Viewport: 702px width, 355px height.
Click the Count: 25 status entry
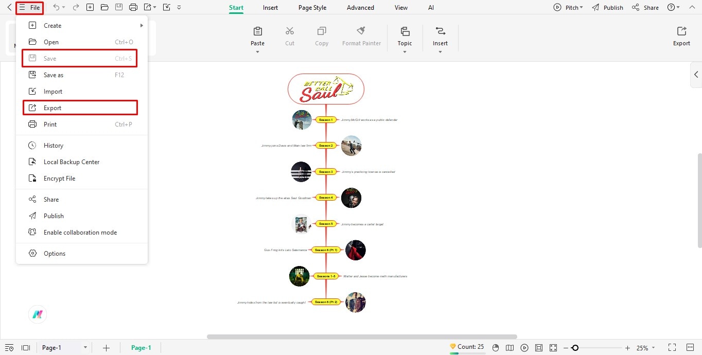467,347
